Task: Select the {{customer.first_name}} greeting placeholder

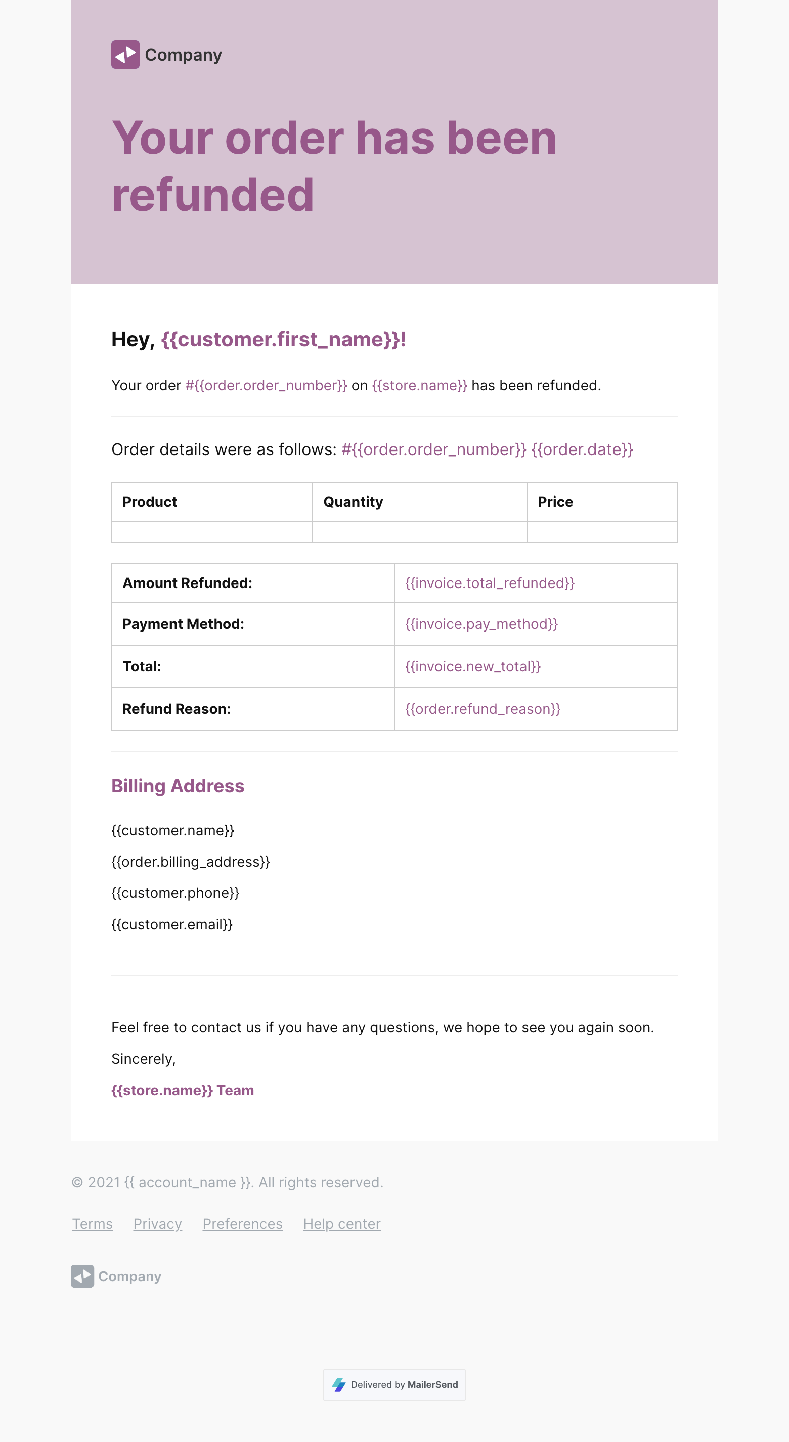Action: click(283, 339)
